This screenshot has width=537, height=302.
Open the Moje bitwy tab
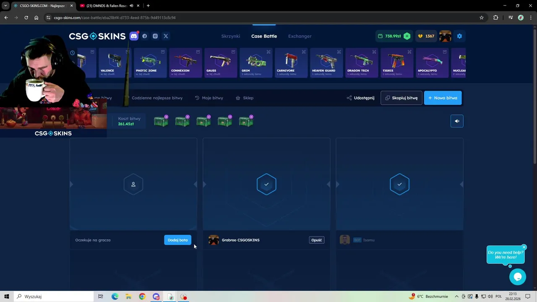tap(209, 98)
